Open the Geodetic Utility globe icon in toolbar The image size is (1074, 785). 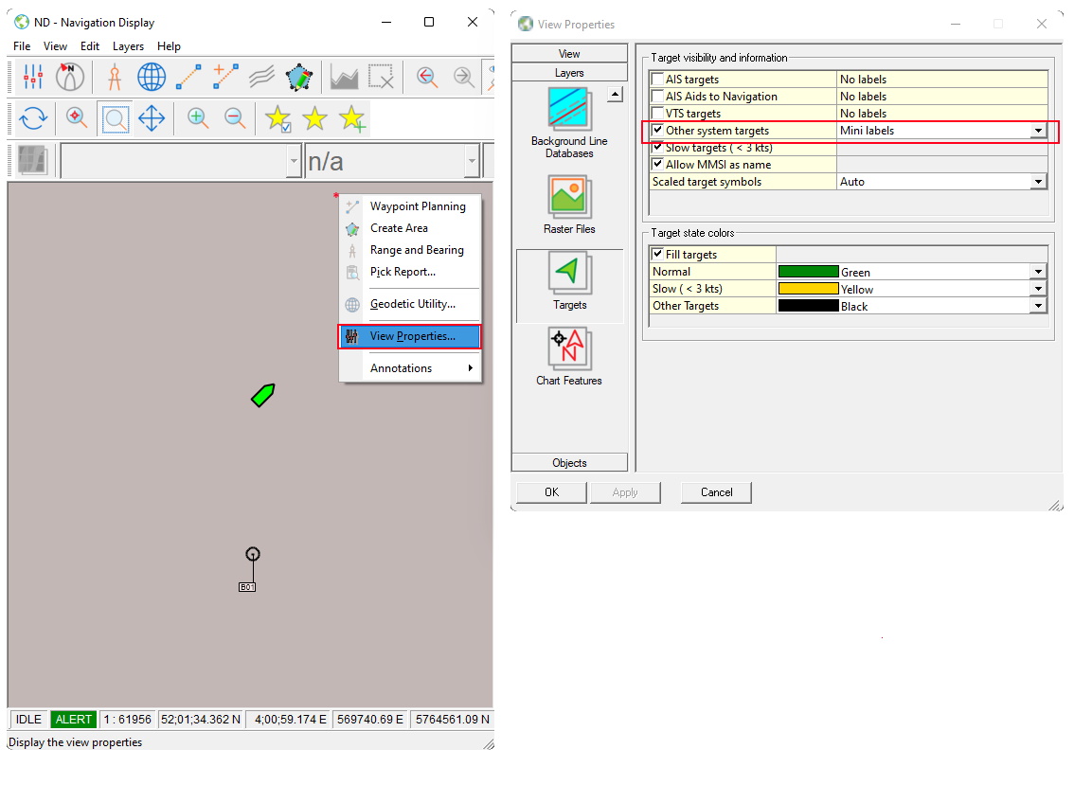[152, 77]
